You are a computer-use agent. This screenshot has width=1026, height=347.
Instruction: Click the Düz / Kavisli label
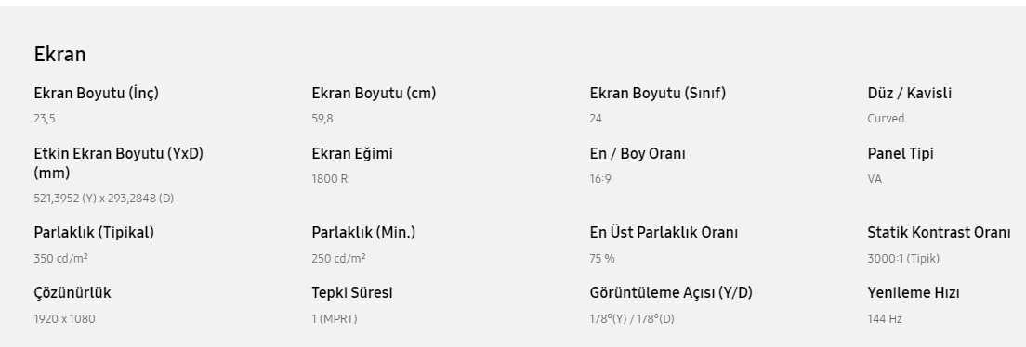(910, 94)
